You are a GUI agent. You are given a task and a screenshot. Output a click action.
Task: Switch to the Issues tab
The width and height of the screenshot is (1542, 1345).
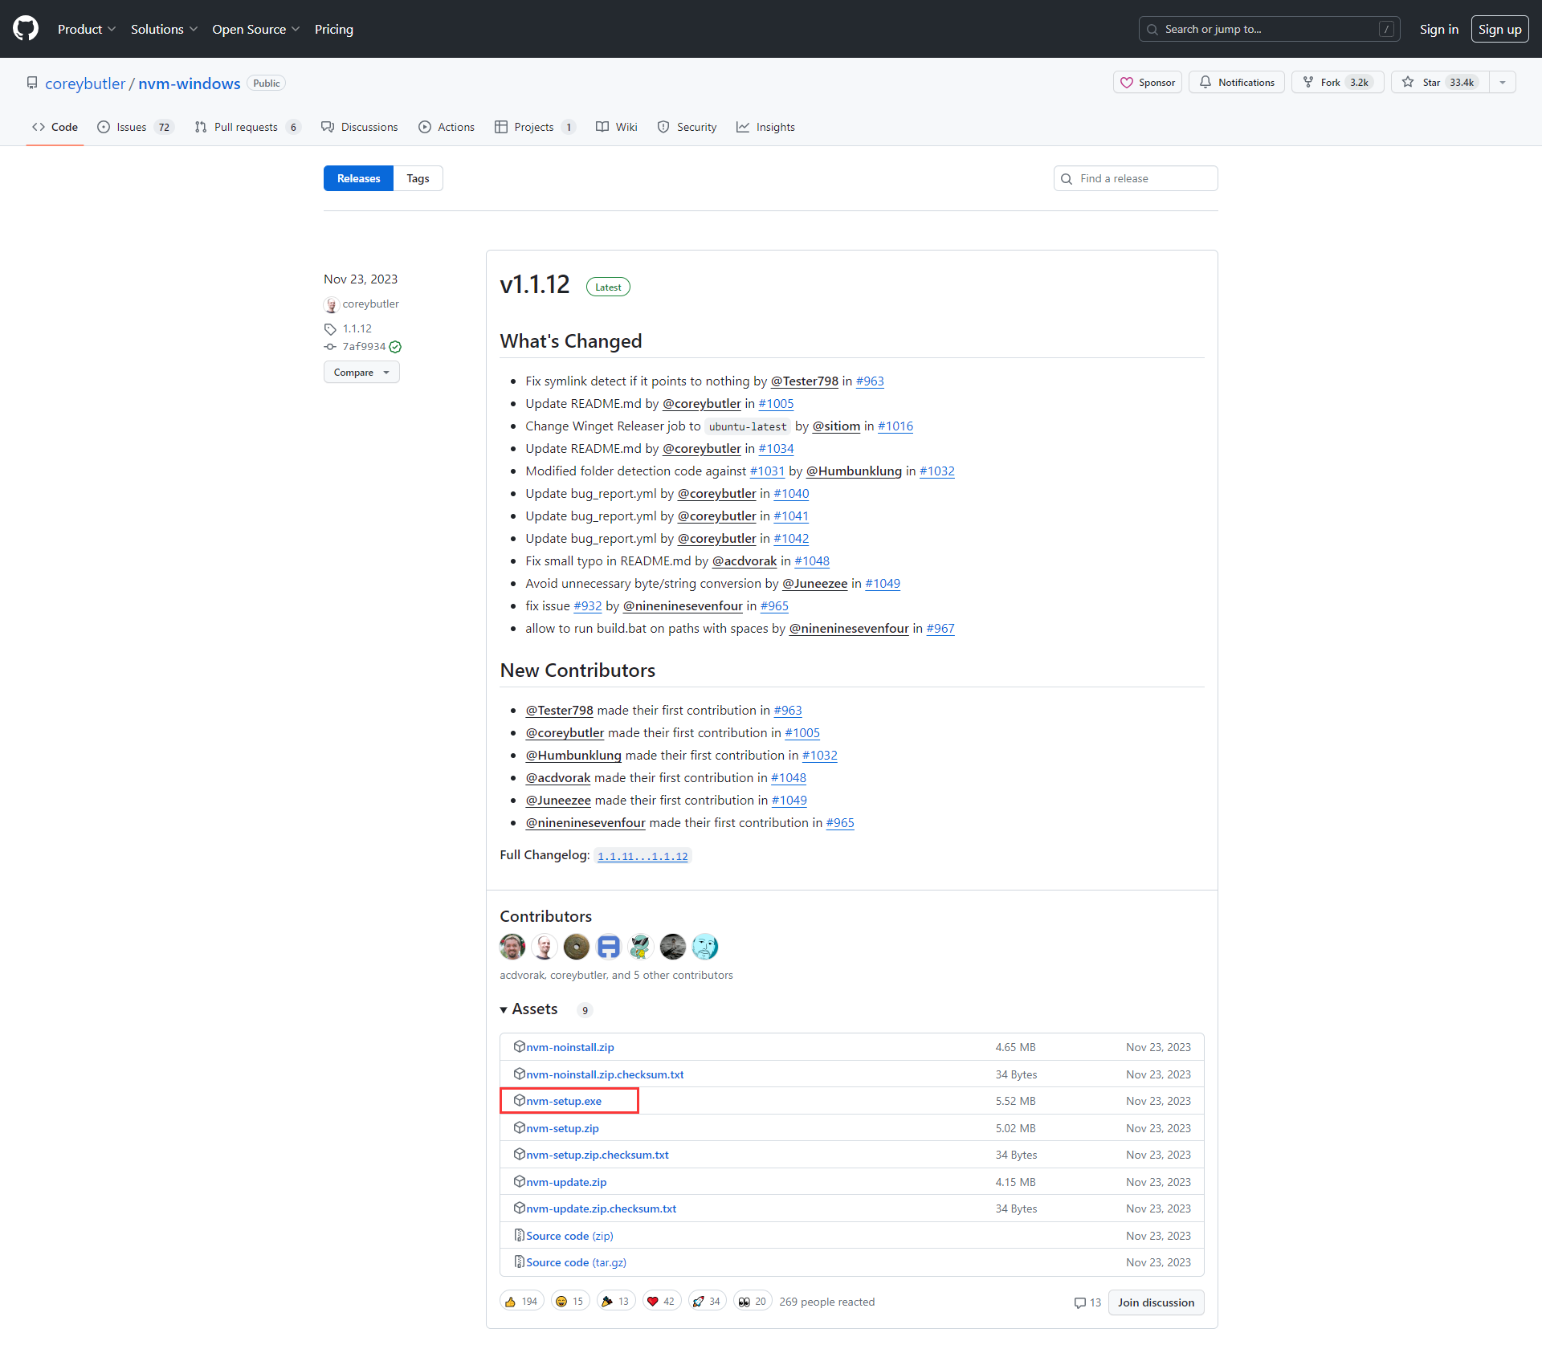(x=133, y=127)
